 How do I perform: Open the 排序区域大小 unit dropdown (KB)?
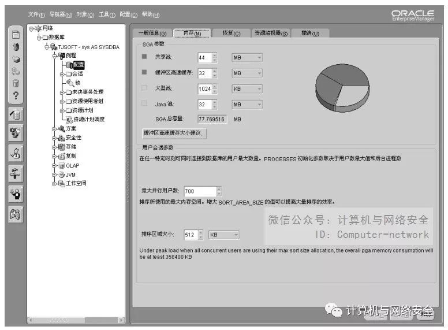[x=224, y=235]
